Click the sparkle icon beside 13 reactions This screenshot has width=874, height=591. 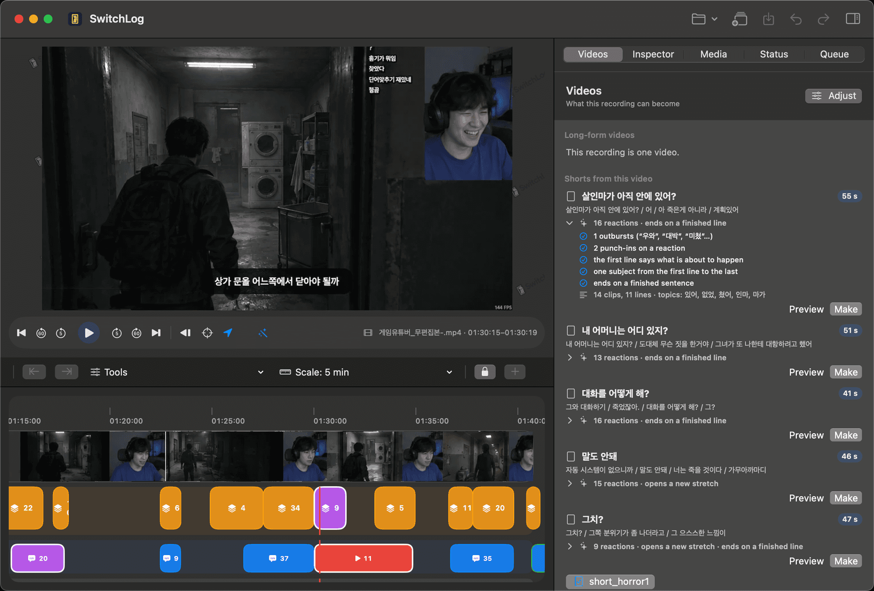click(x=584, y=358)
